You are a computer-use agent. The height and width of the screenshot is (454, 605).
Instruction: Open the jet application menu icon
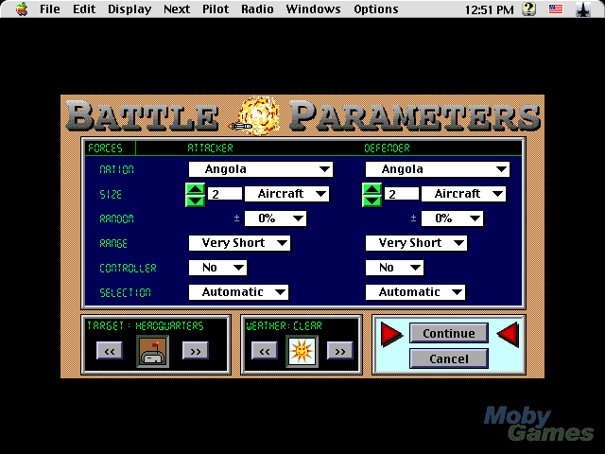coord(583,9)
